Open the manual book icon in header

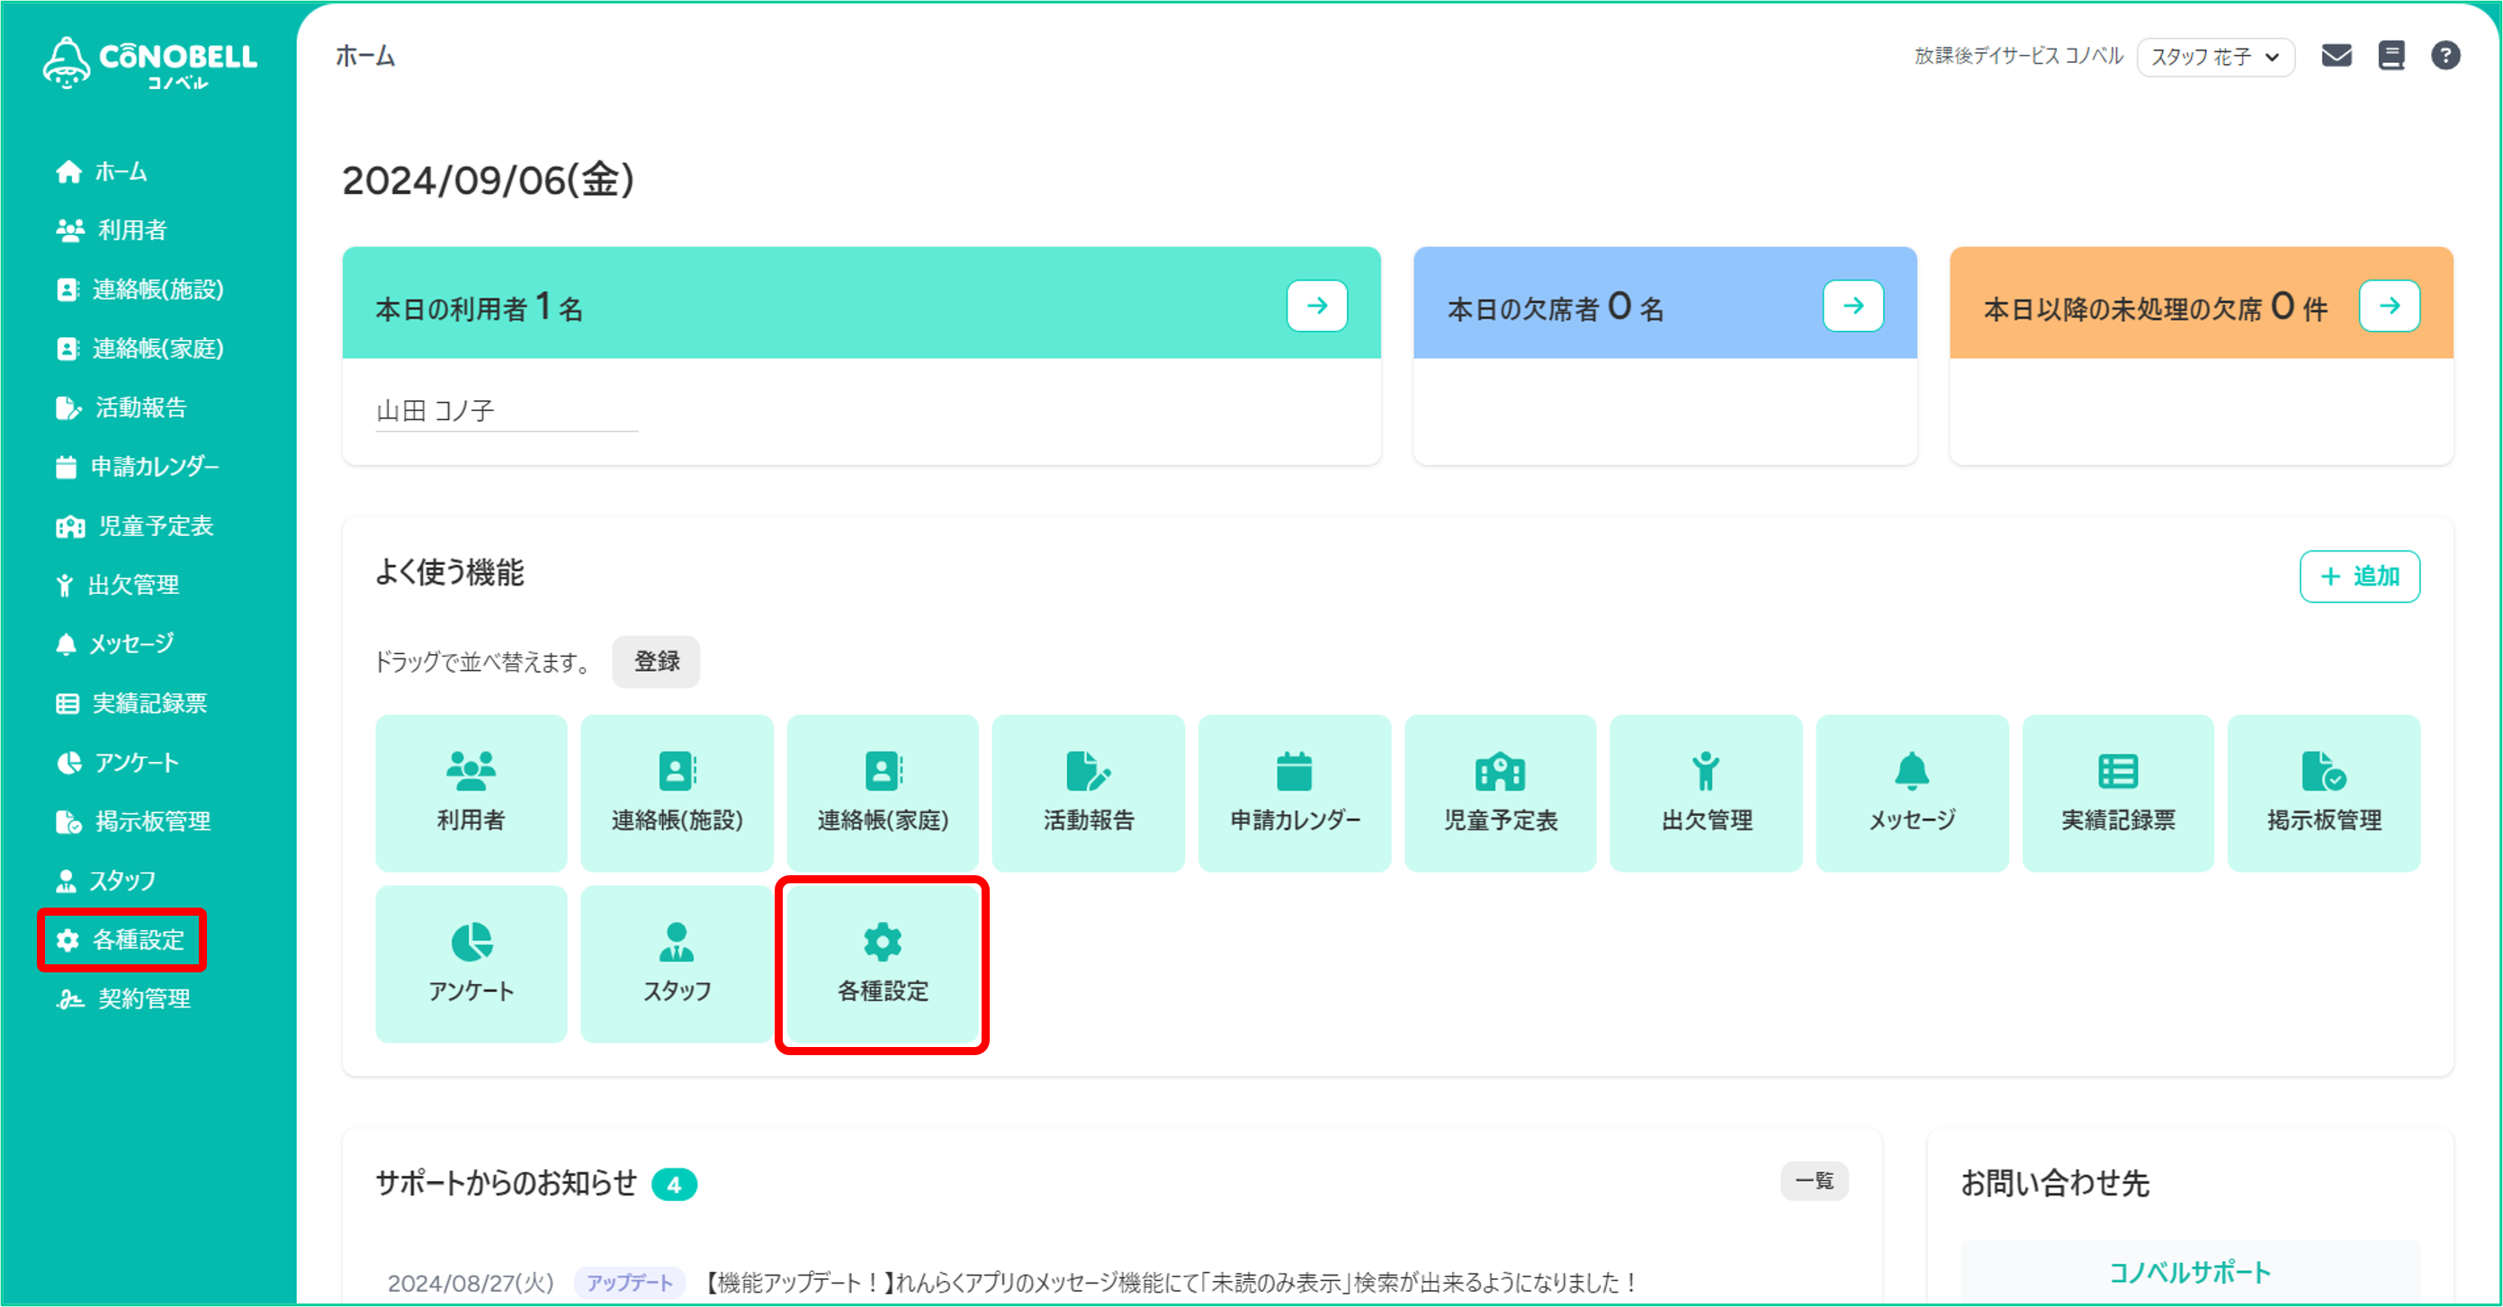[2391, 57]
